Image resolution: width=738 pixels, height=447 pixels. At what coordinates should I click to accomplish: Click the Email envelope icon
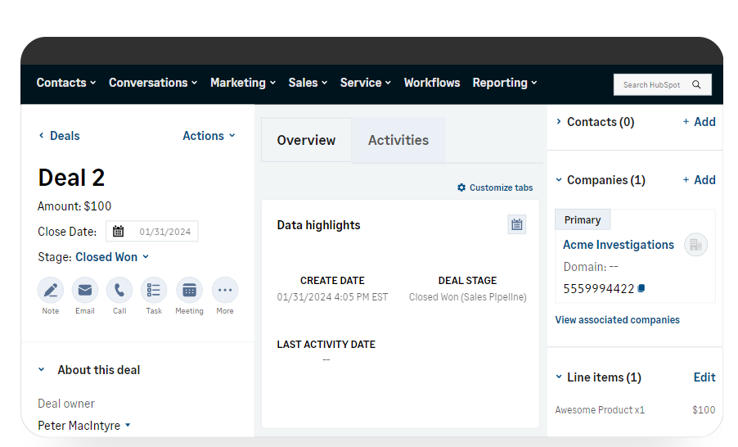(x=85, y=290)
